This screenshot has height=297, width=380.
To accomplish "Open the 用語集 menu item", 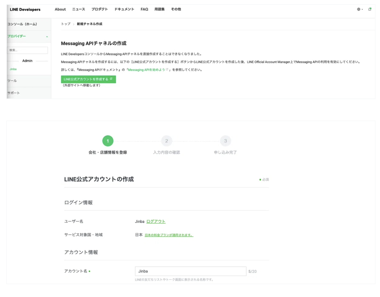I will [x=160, y=9].
